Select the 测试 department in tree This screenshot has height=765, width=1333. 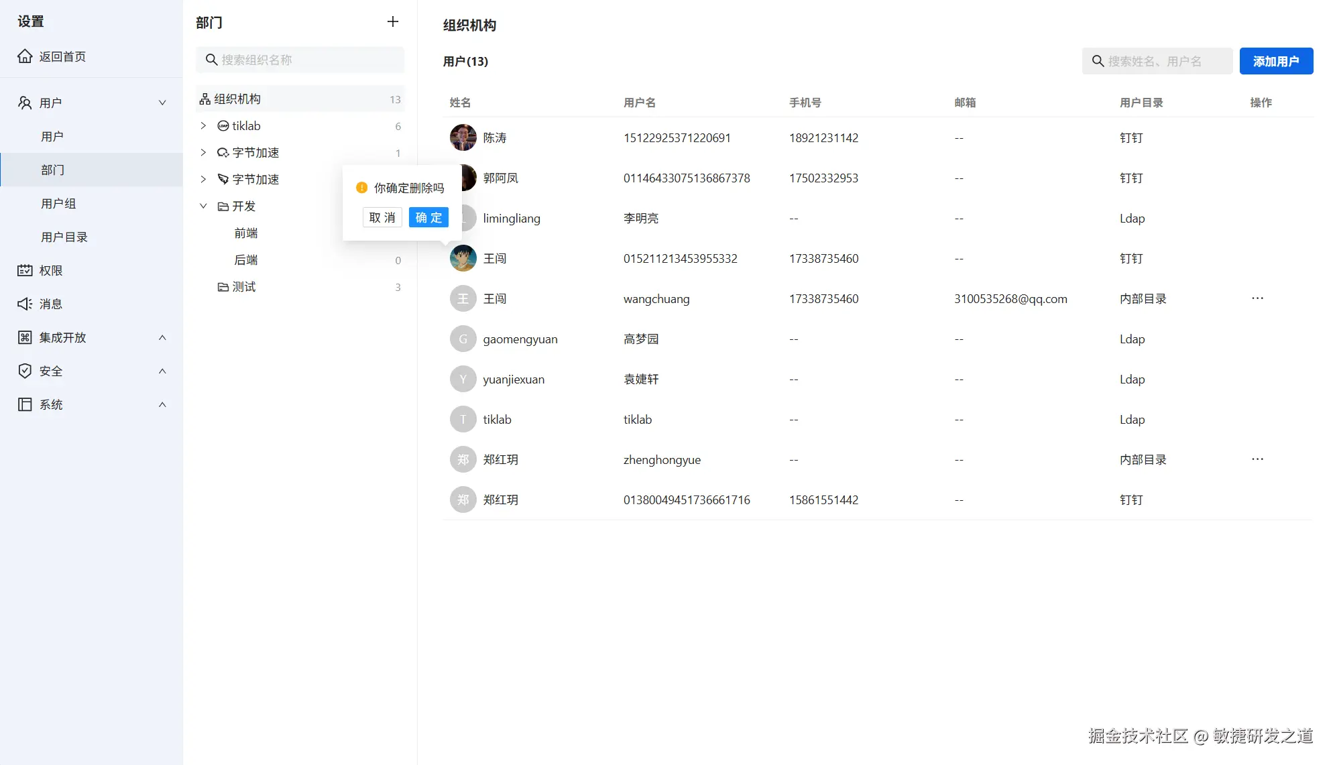[243, 287]
